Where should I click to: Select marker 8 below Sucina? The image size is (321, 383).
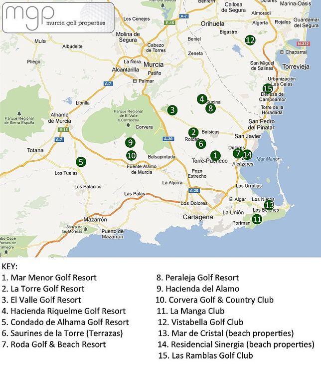click(210, 108)
